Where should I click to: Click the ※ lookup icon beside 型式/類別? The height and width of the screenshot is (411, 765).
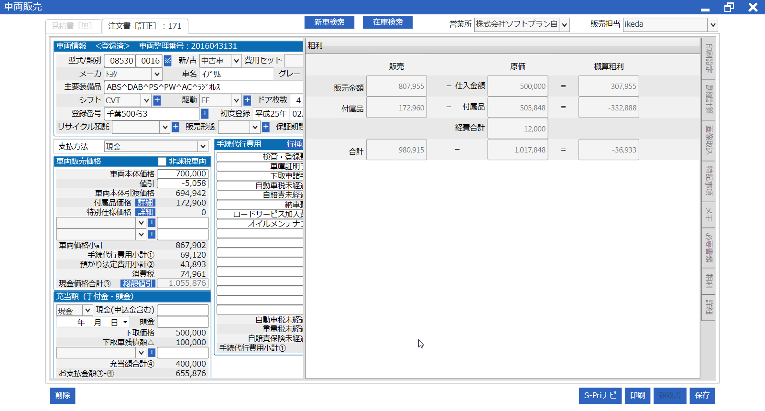coord(167,61)
